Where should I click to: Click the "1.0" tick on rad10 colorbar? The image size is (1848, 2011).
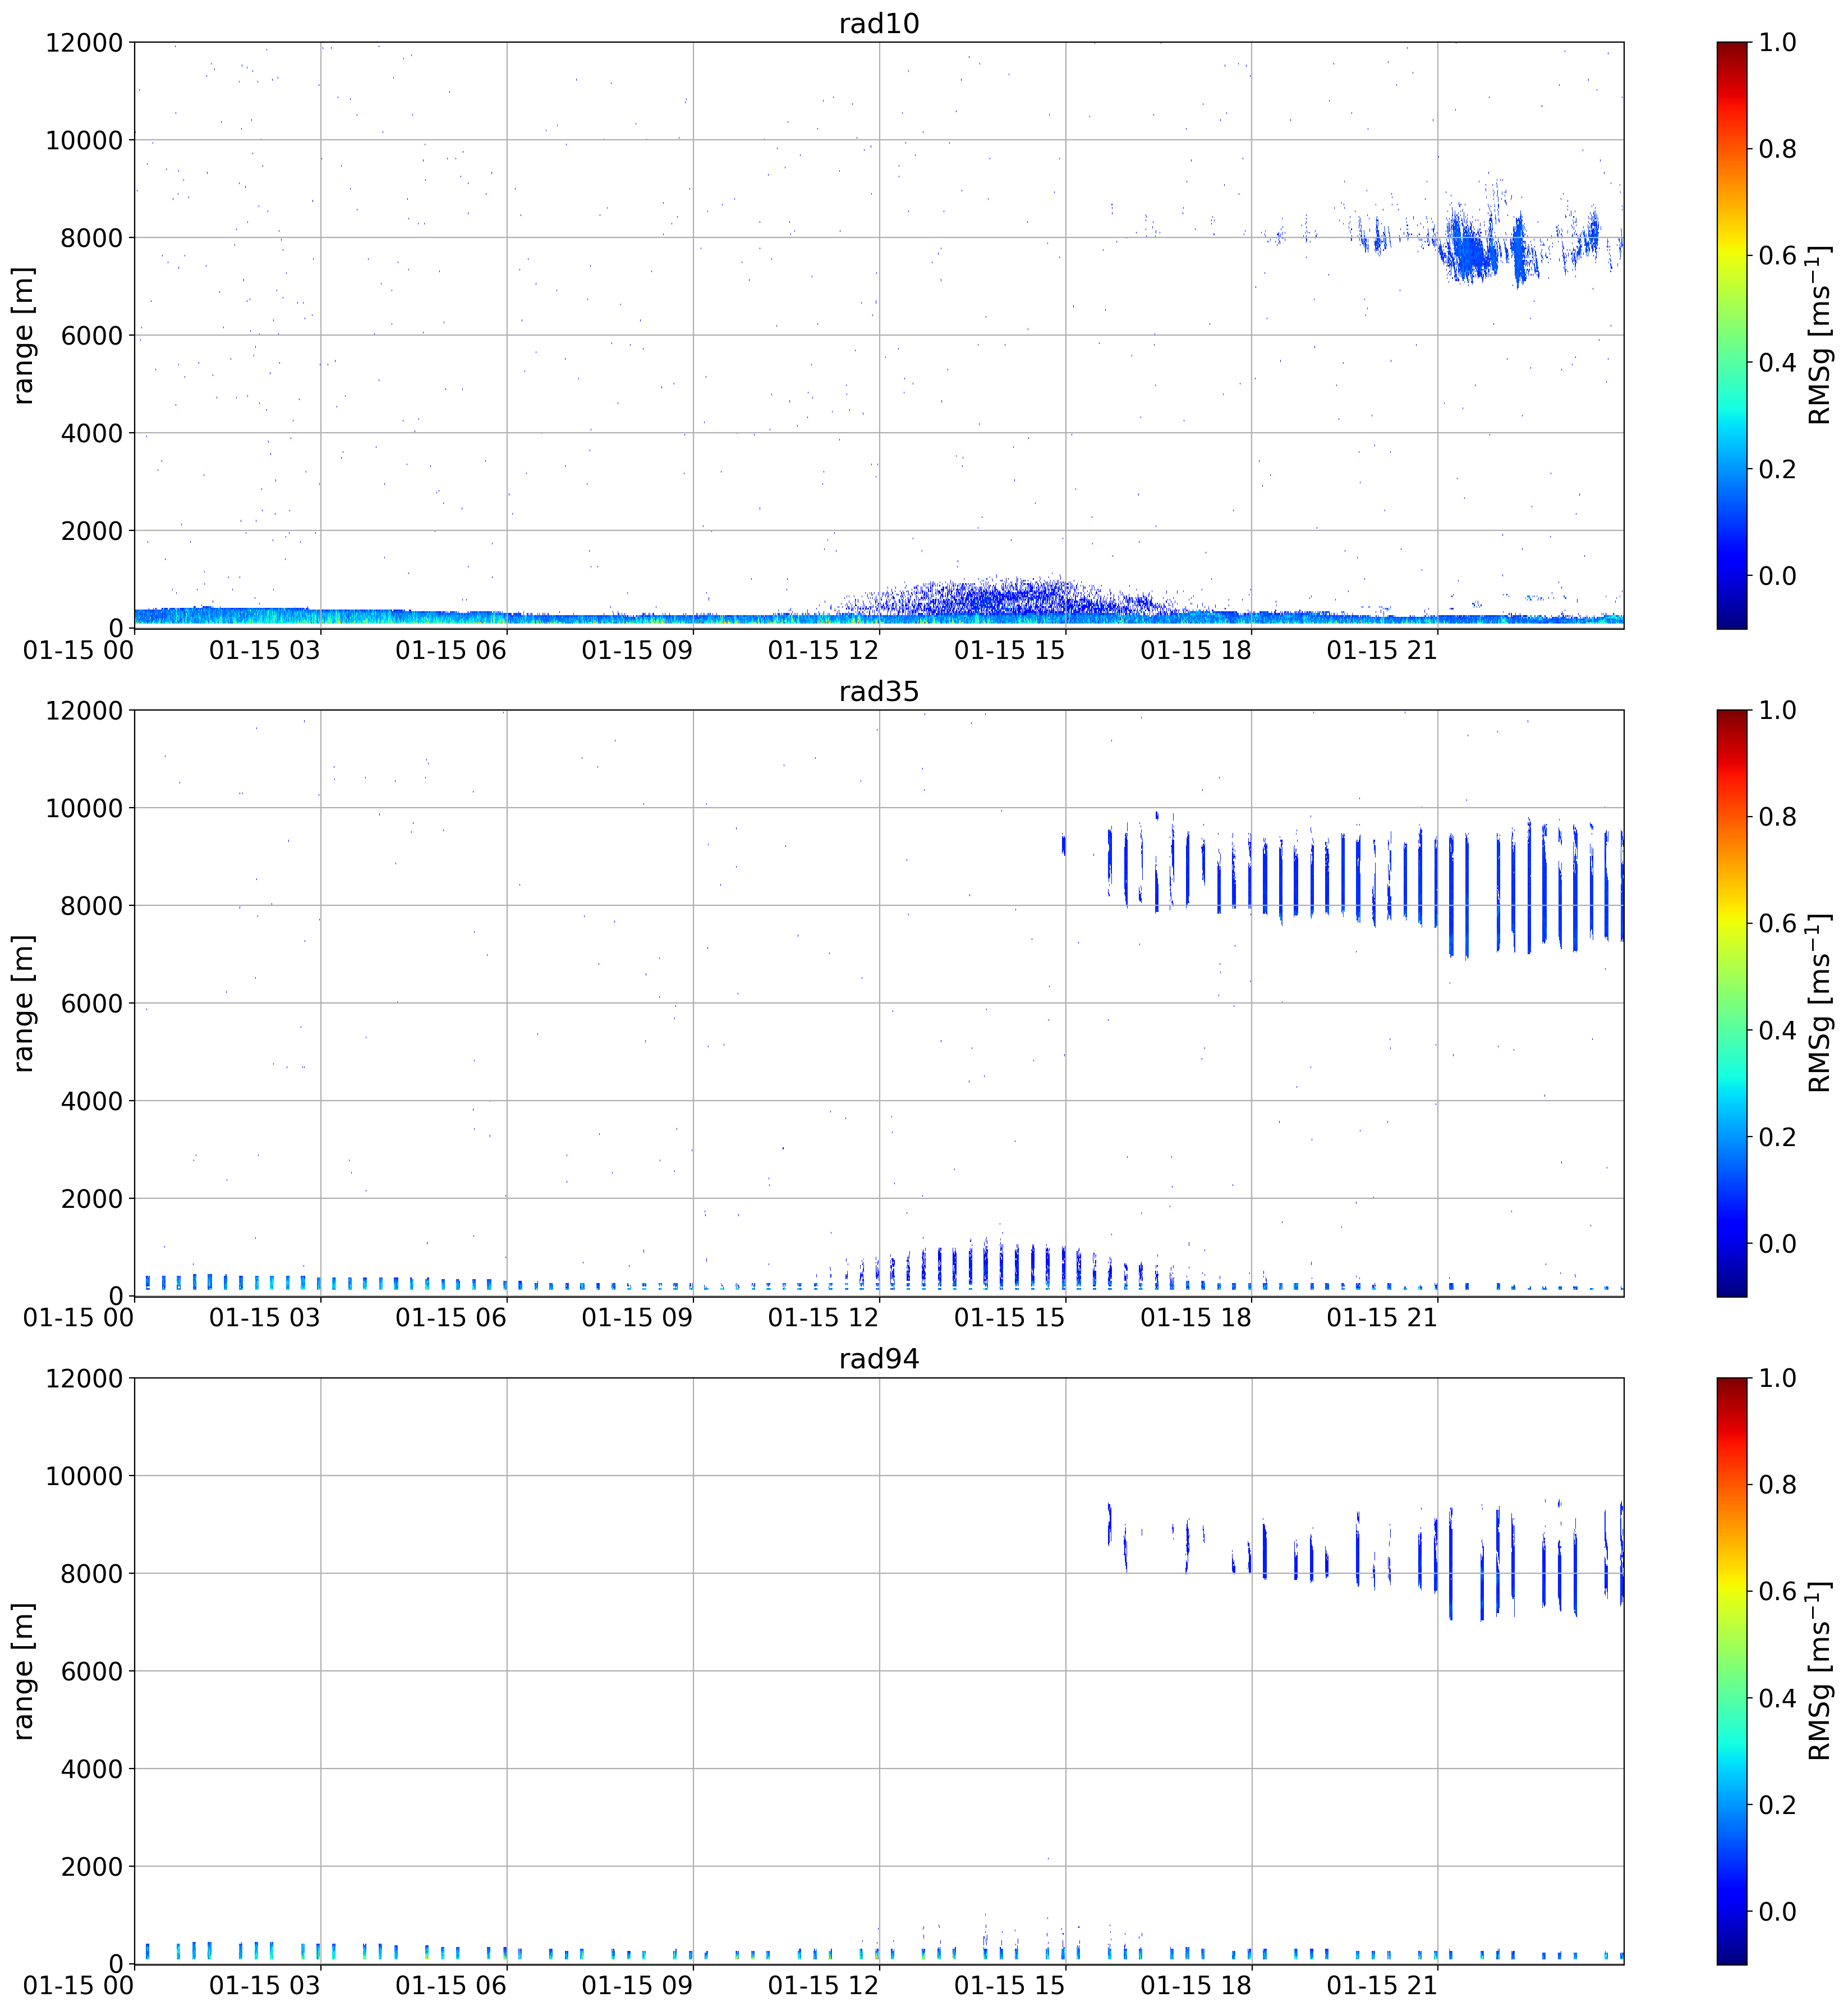coord(1778,43)
